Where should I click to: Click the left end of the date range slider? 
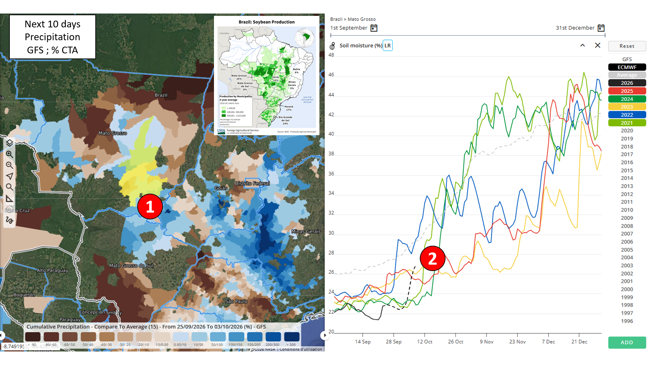pos(331,35)
